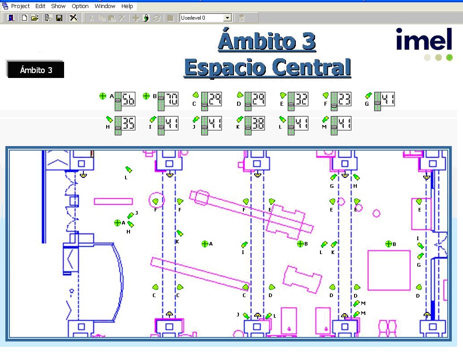Screen dimensions: 463x354
Task: Toggle group C lamp icon beside its slider
Action: tap(195, 95)
